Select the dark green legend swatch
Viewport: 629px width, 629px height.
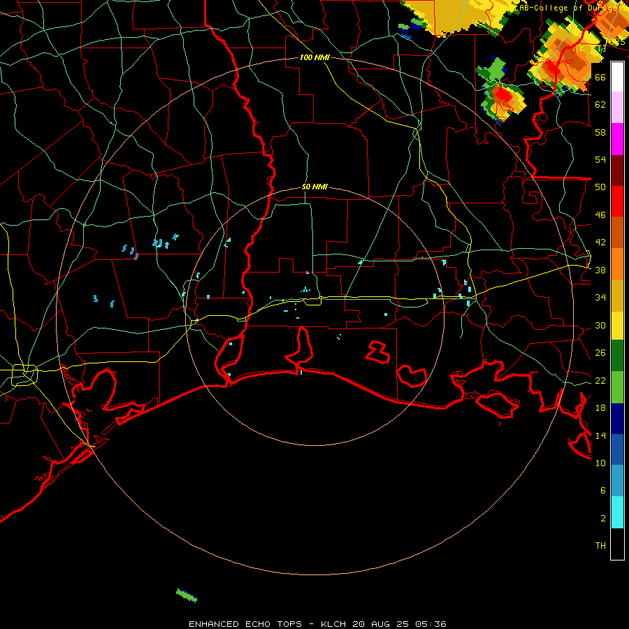[617, 356]
